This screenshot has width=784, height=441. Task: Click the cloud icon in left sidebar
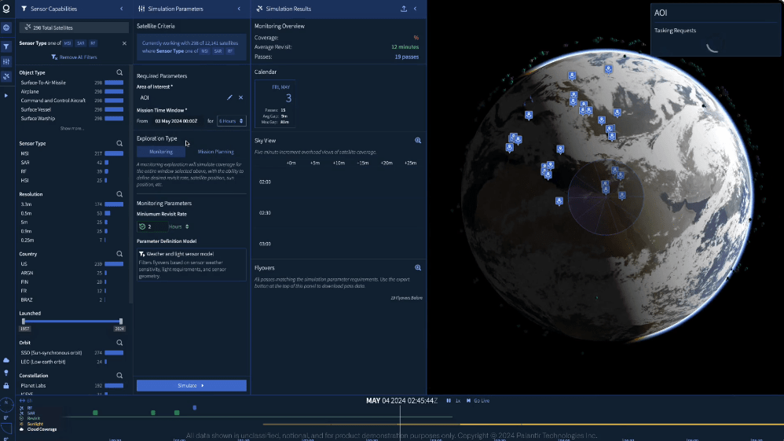[6, 360]
